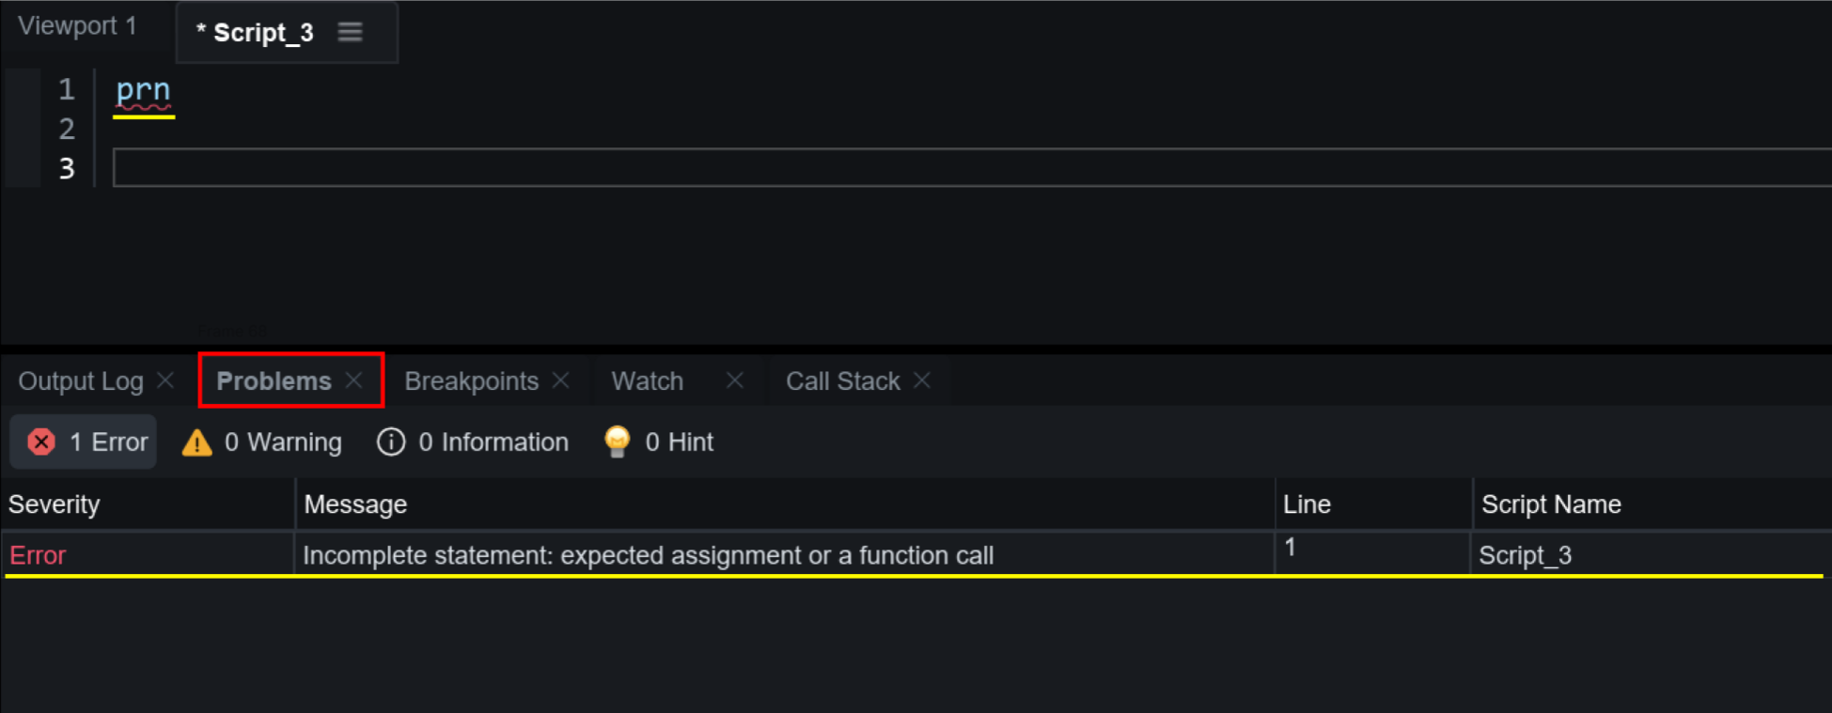Open the Script_3 tab hamburger menu

pyautogui.click(x=351, y=32)
